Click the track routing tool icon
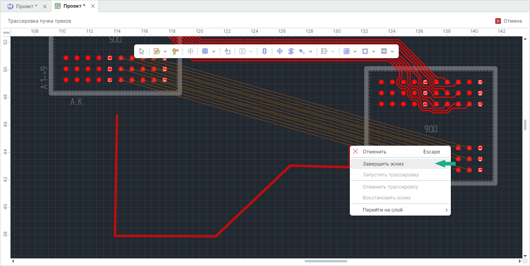530x266 pixels. [x=157, y=51]
